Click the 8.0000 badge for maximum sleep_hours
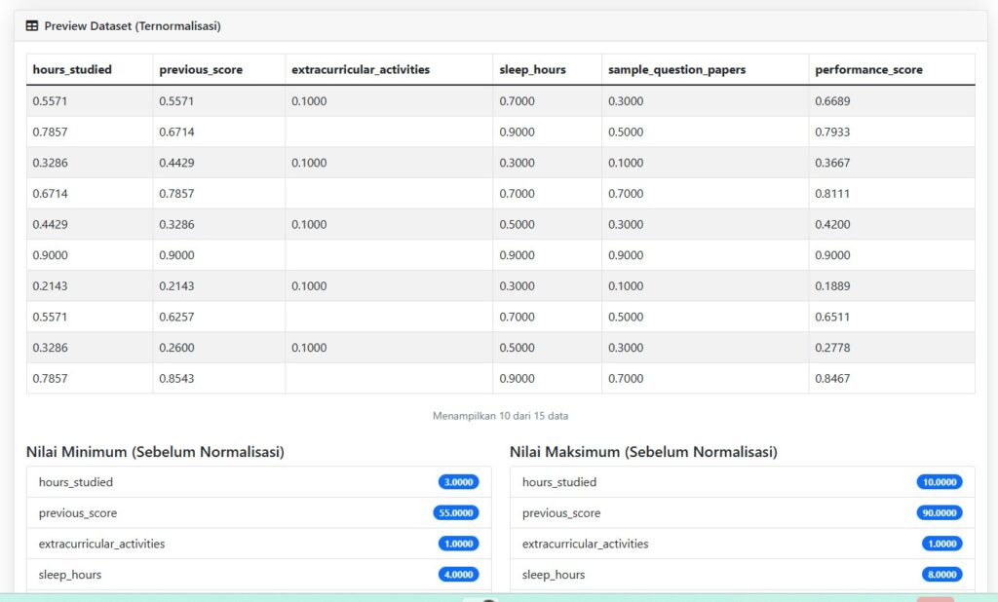The image size is (998, 602). [x=942, y=575]
